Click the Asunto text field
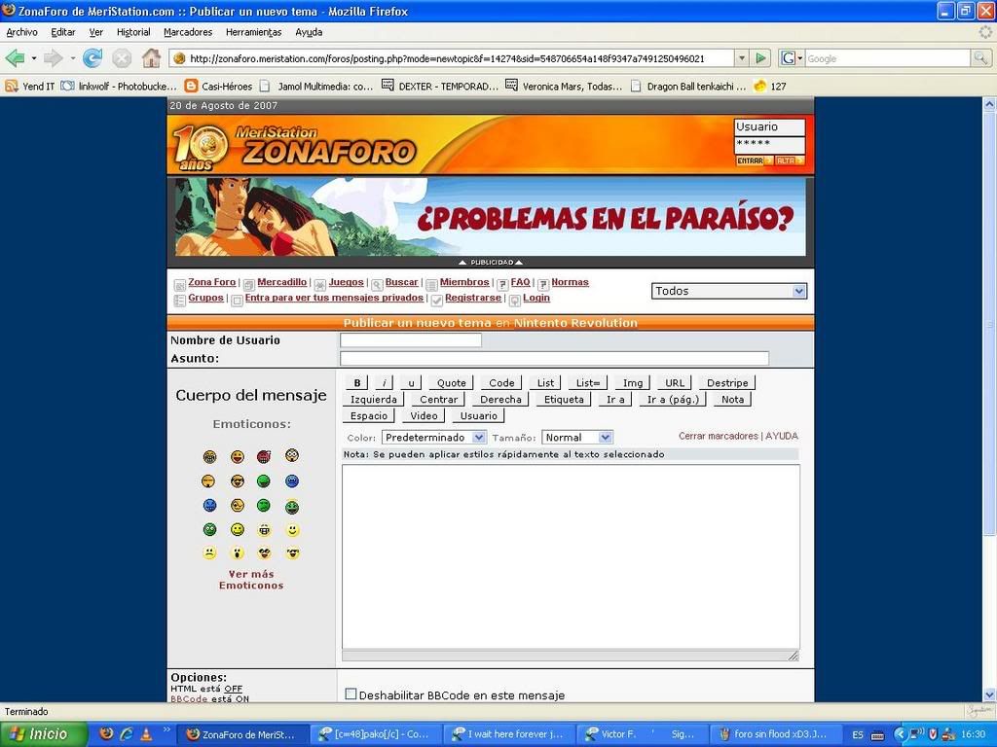 (x=554, y=358)
